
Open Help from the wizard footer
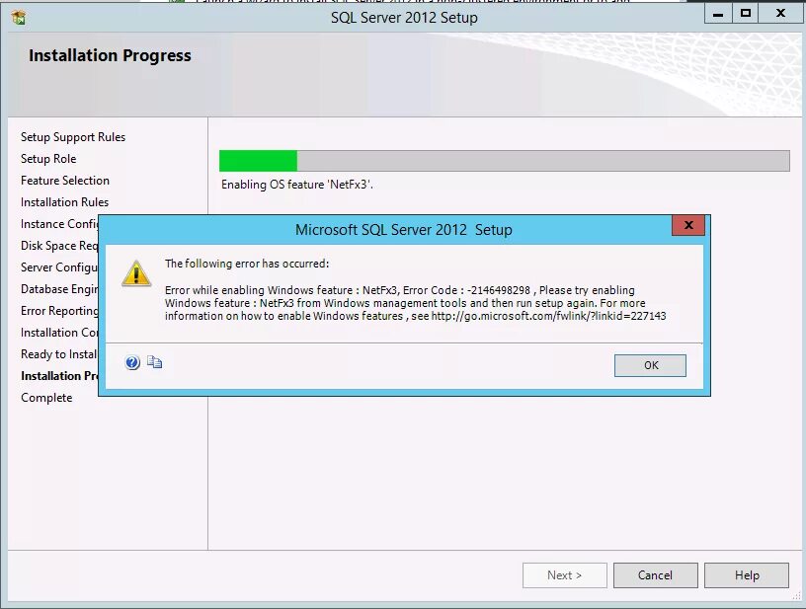747,575
